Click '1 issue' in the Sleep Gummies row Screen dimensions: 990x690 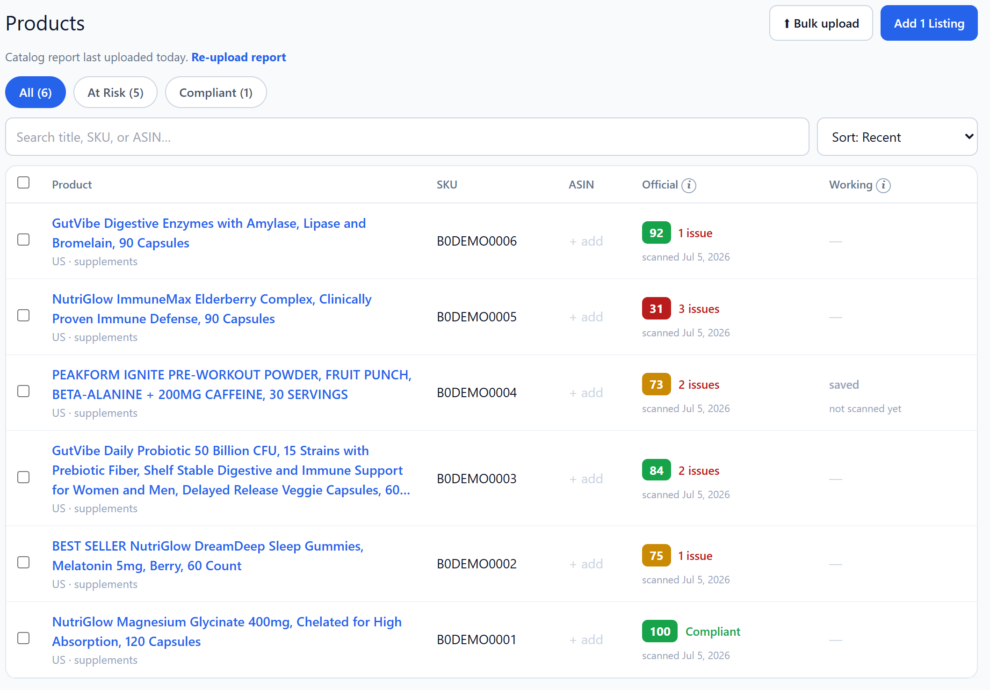(x=695, y=556)
